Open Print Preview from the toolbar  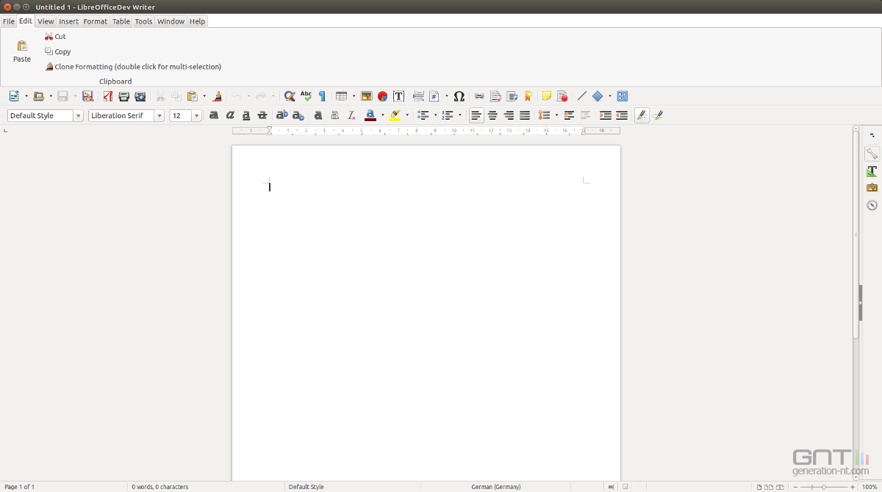tap(140, 96)
